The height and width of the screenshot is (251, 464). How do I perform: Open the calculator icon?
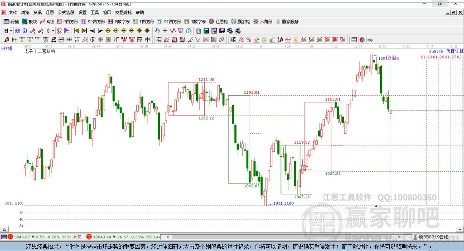coord(207,31)
